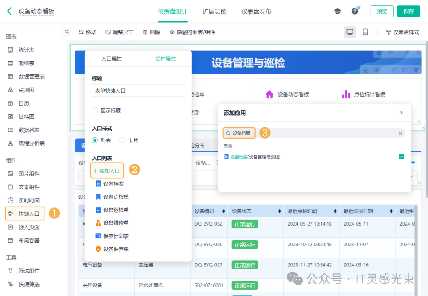Switch to mobile layout view icon
The width and height of the screenshot is (428, 296).
click(365, 32)
